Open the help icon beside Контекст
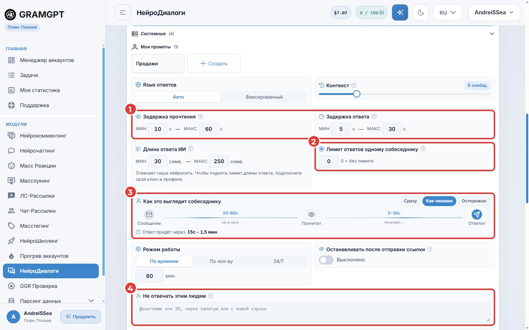Viewport: 529px width, 330px height. 354,85
